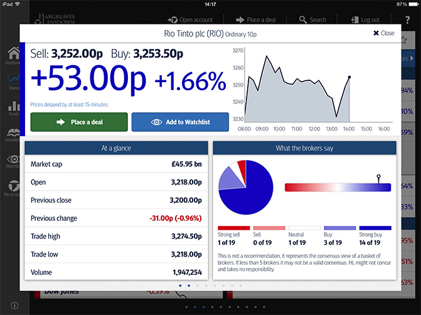Click the info icon at bottom left
The width and height of the screenshot is (421, 315).
coord(14,306)
